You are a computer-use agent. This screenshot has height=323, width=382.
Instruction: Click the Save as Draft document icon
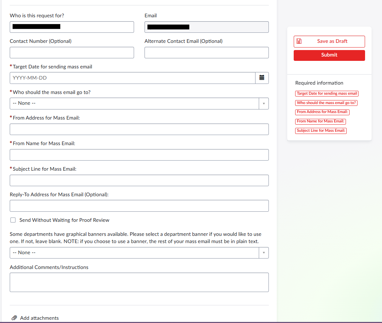(x=299, y=41)
